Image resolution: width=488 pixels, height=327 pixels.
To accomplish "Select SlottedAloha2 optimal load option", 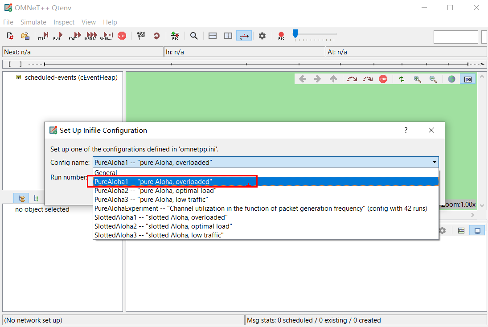I will 266,226.
